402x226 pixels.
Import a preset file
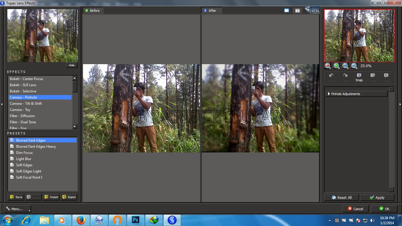tap(51, 197)
